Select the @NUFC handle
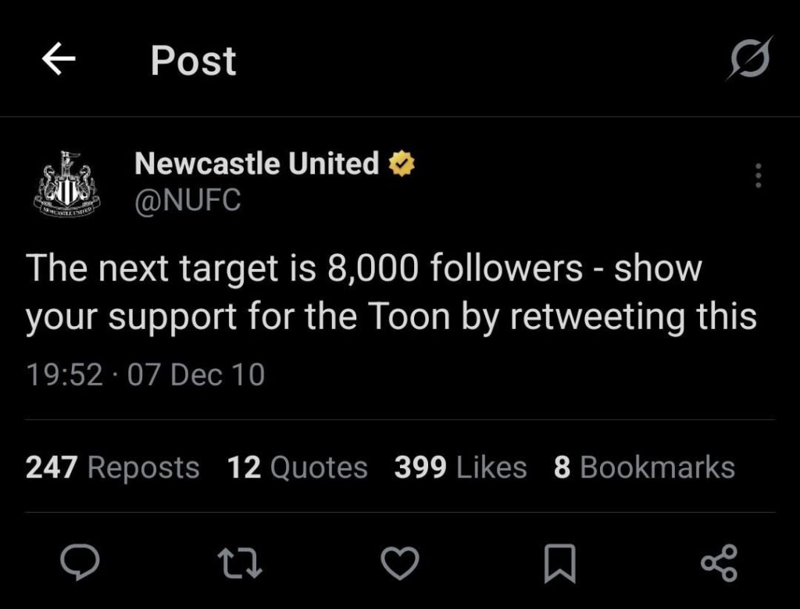This screenshot has width=800, height=609. [187, 200]
